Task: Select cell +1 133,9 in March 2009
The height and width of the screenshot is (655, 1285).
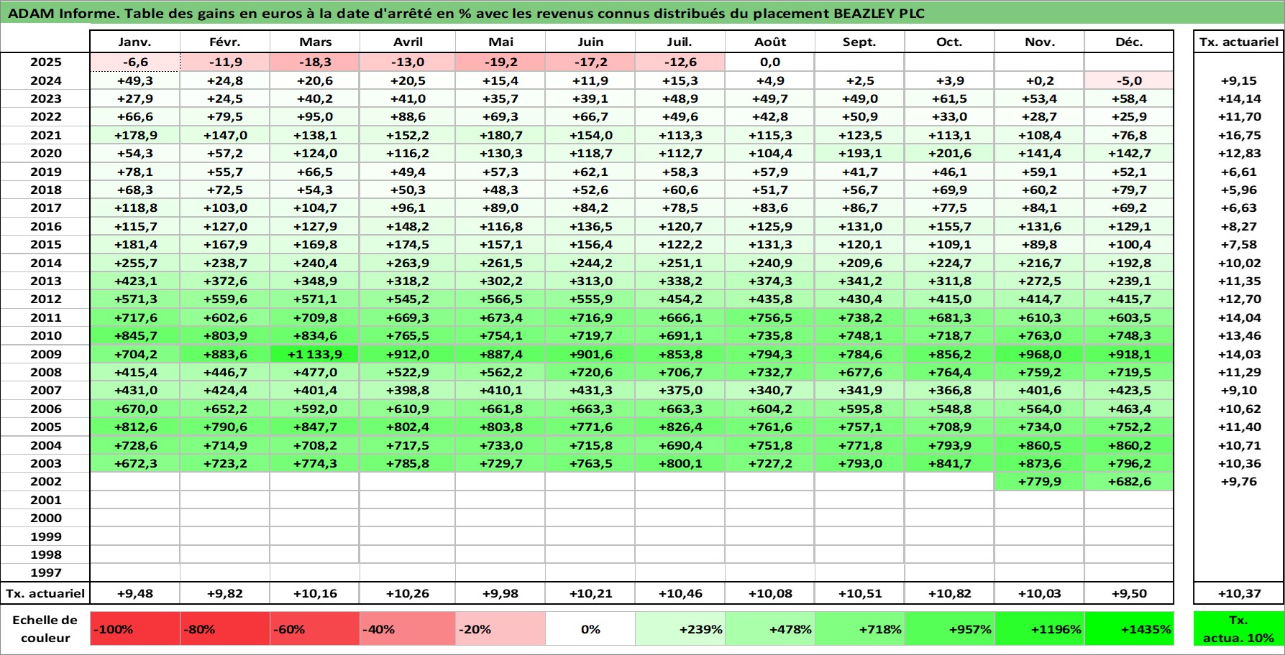Action: click(x=315, y=354)
